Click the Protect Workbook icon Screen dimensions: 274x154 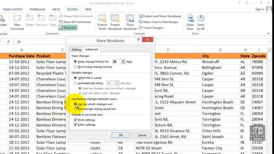[x=115, y=22]
